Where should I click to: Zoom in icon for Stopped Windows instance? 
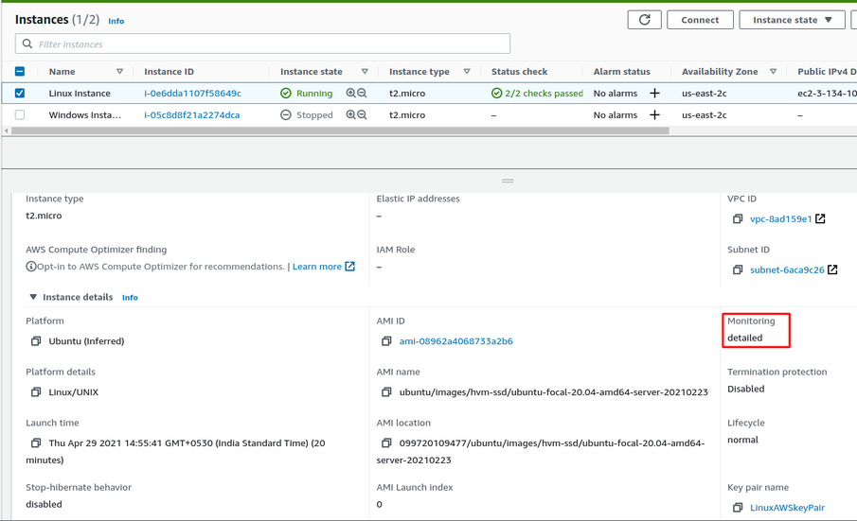click(351, 115)
